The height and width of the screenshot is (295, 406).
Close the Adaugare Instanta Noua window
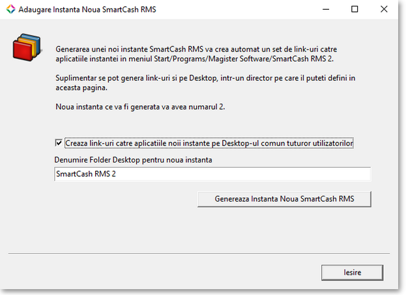point(384,9)
